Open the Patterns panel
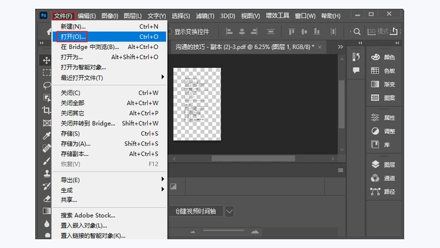Screen dimensions: 440x248 point(383,98)
